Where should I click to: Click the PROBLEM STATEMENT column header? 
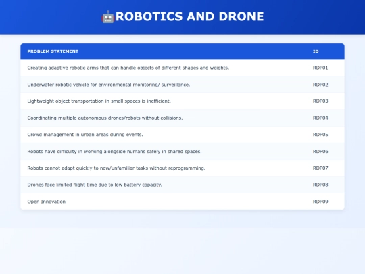pos(53,51)
